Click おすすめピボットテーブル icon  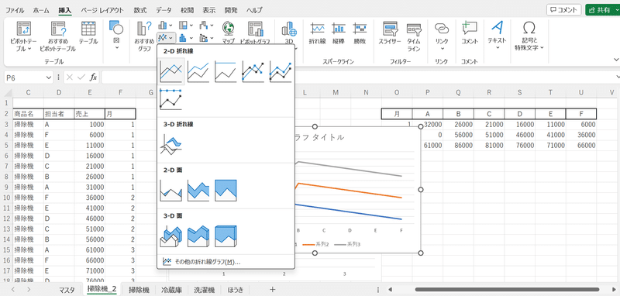(x=57, y=36)
